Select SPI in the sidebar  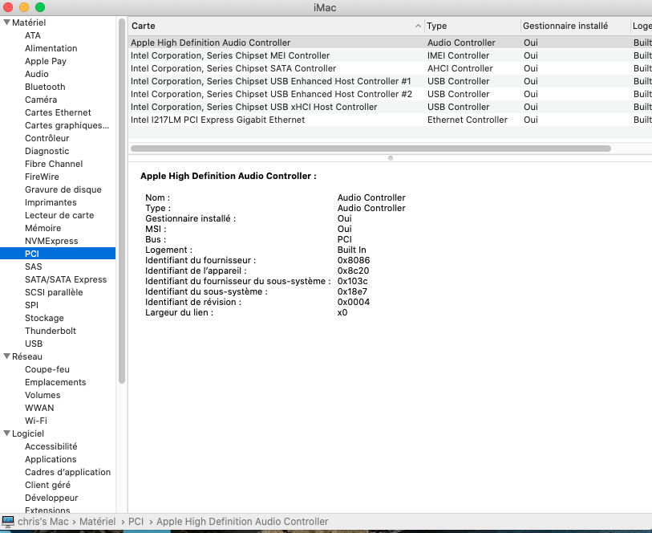[x=31, y=305]
